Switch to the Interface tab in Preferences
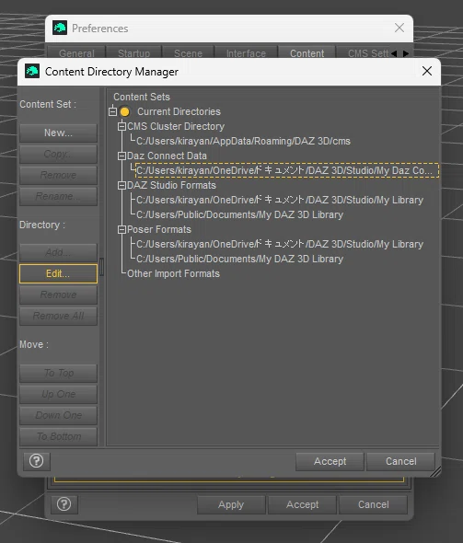 pos(246,53)
